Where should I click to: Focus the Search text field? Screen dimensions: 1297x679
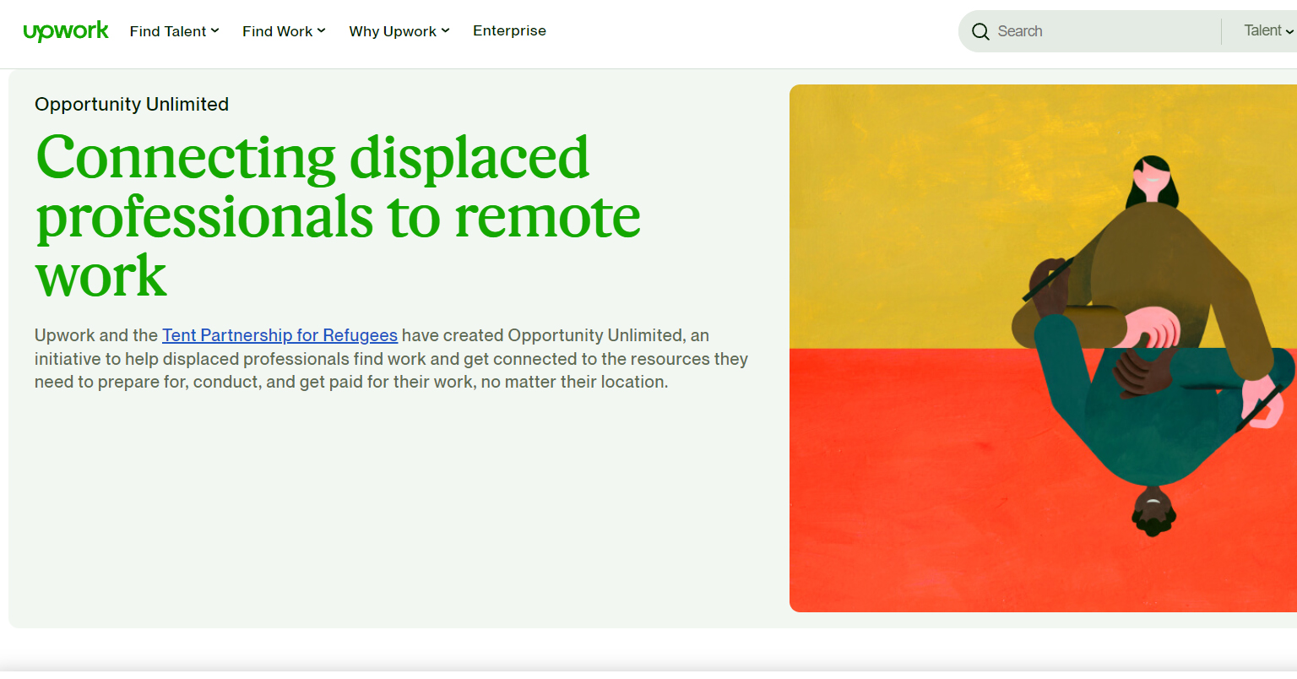pyautogui.click(x=1098, y=31)
